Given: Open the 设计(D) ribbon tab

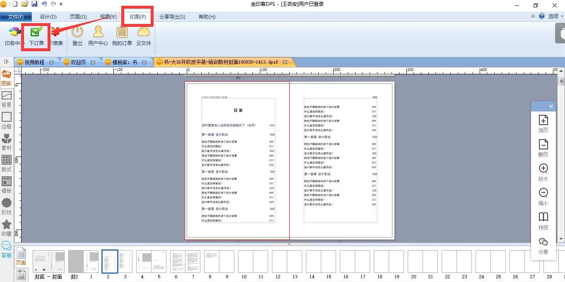Looking at the screenshot, I should pyautogui.click(x=48, y=17).
